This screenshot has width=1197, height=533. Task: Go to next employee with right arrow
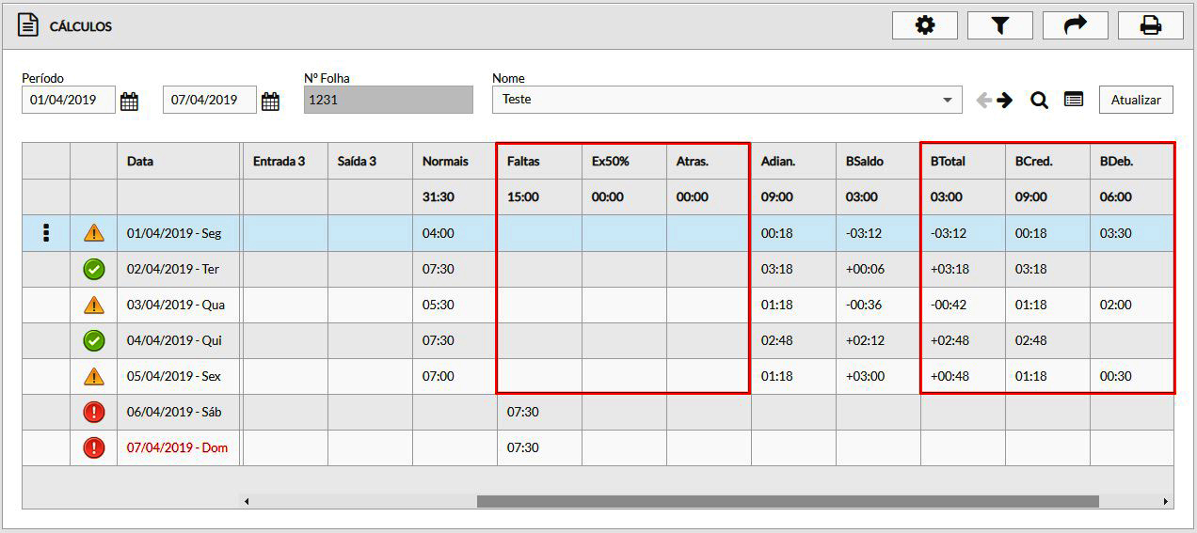click(x=1005, y=100)
